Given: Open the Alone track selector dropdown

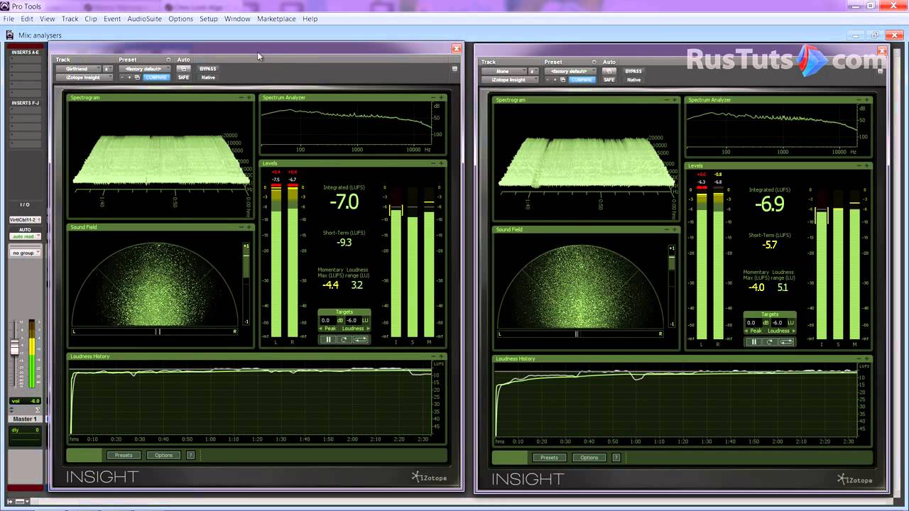Looking at the screenshot, I should pos(504,72).
